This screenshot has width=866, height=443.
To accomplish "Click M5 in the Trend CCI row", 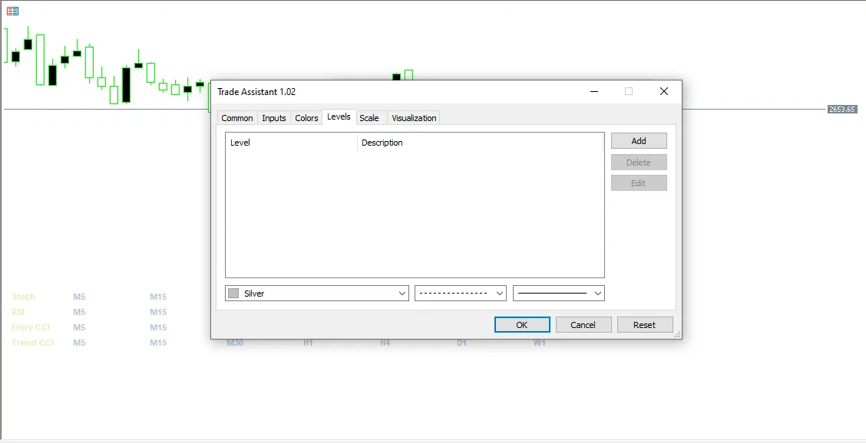I will pos(79,343).
